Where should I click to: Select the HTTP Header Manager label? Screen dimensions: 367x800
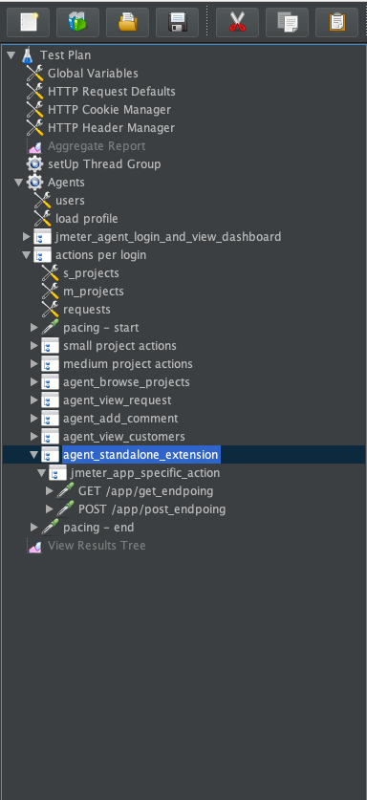[111, 127]
